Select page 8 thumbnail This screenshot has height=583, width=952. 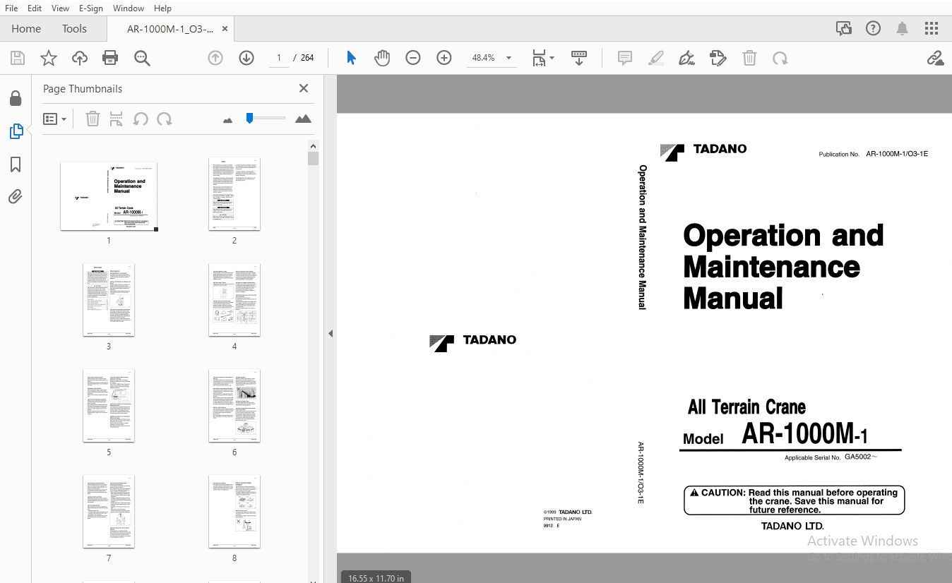pos(234,512)
